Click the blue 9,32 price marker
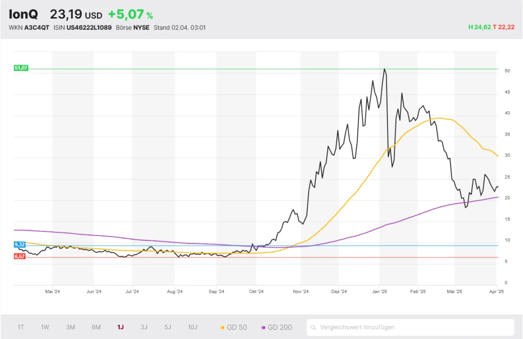 coord(20,244)
